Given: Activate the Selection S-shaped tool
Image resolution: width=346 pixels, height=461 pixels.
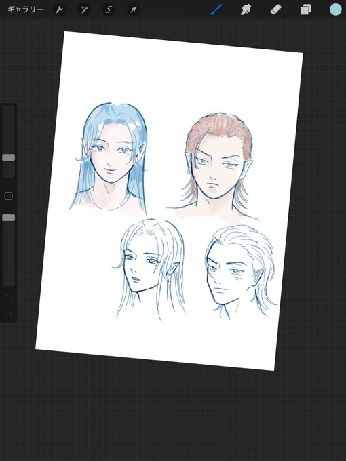Looking at the screenshot, I should point(109,9).
